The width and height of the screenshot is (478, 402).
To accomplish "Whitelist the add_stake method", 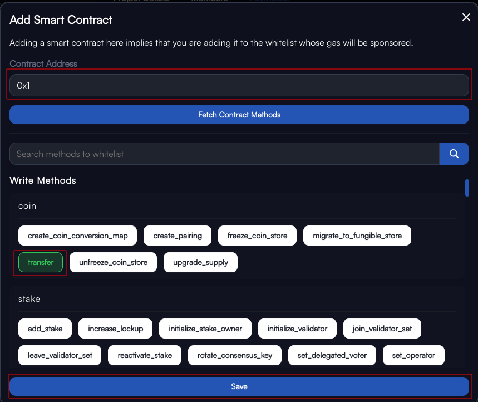I will pyautogui.click(x=45, y=329).
